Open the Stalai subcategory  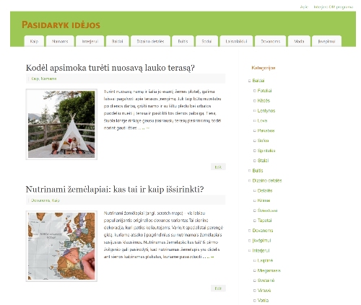(x=263, y=161)
